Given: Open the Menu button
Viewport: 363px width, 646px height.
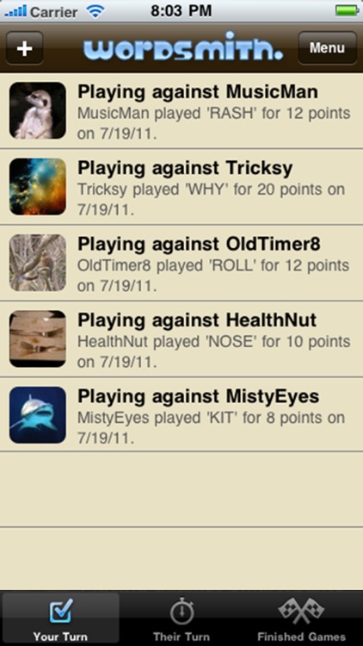Looking at the screenshot, I should point(327,48).
